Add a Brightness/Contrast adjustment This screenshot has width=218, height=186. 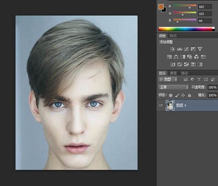pyautogui.click(x=172, y=49)
